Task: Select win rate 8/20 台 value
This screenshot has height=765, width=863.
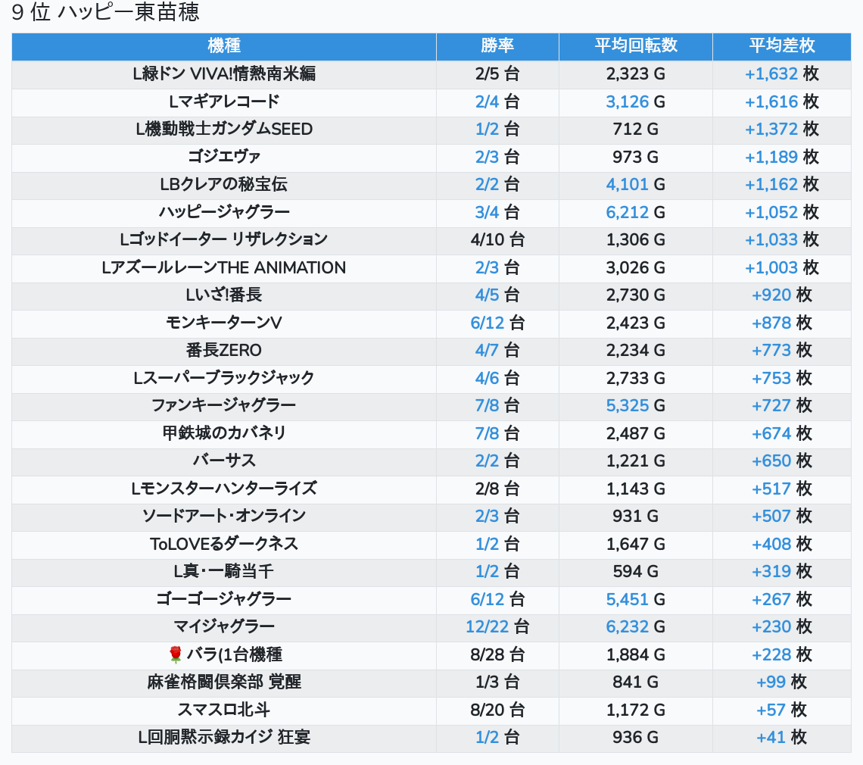Action: [497, 710]
